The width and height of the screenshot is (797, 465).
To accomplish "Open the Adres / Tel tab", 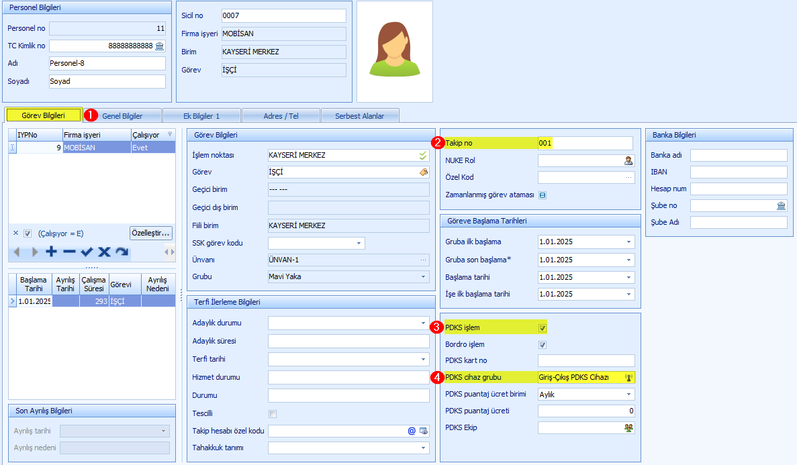I will click(281, 115).
